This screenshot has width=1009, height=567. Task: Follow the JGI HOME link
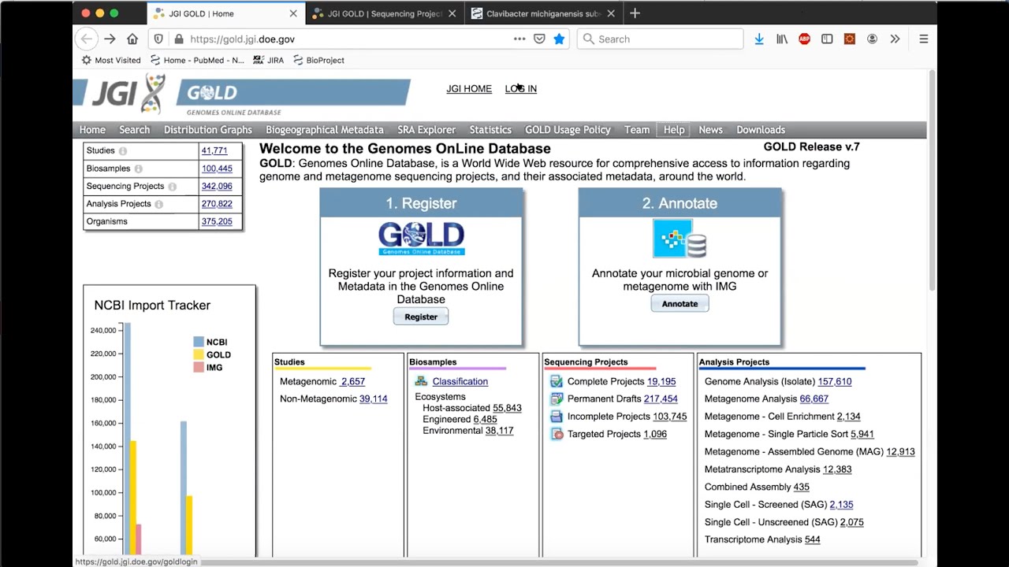(469, 89)
